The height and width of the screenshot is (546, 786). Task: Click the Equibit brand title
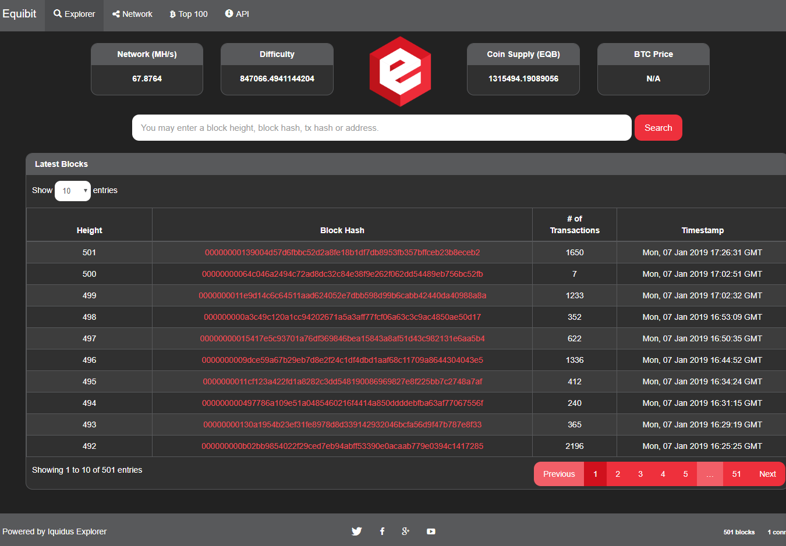coord(19,13)
